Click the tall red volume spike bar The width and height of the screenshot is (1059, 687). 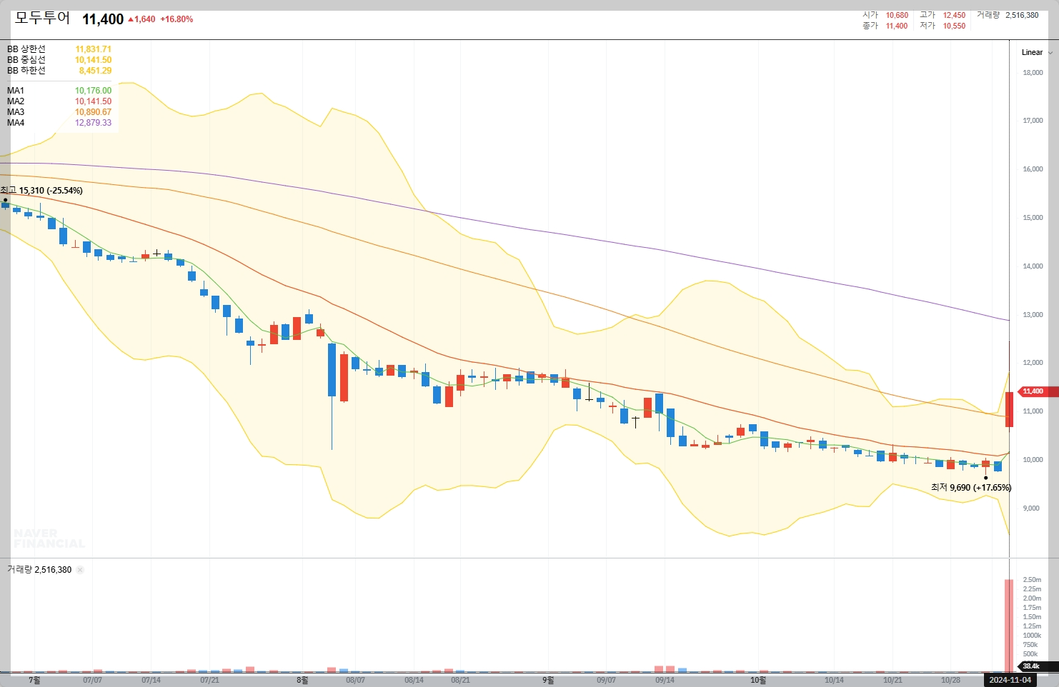pos(1009,626)
